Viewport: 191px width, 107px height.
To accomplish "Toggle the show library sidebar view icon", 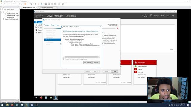I will click(x=46, y=4).
